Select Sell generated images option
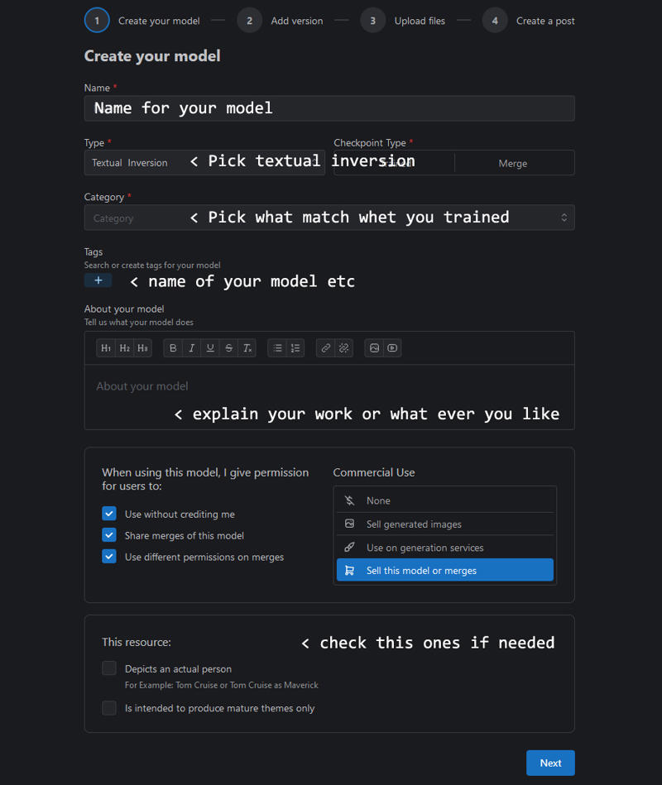The height and width of the screenshot is (785, 662). [x=444, y=524]
